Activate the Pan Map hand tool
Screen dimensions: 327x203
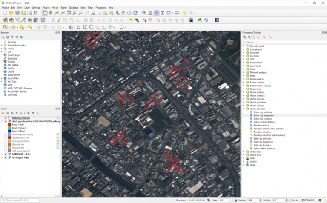[x=44, y=13]
